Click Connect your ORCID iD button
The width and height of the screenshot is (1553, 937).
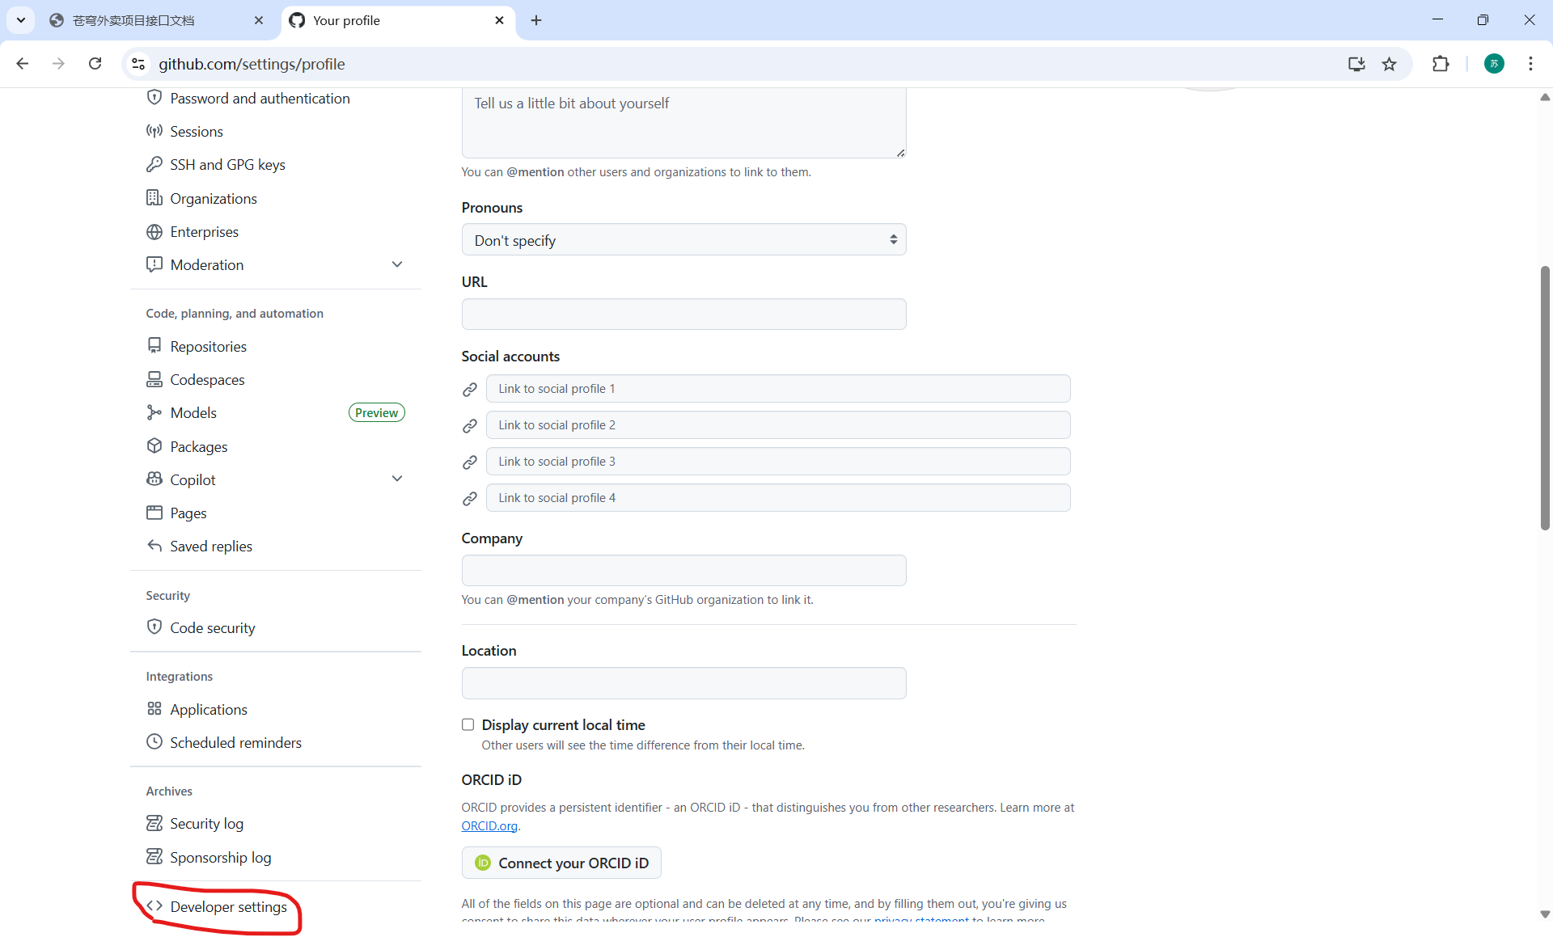click(561, 863)
